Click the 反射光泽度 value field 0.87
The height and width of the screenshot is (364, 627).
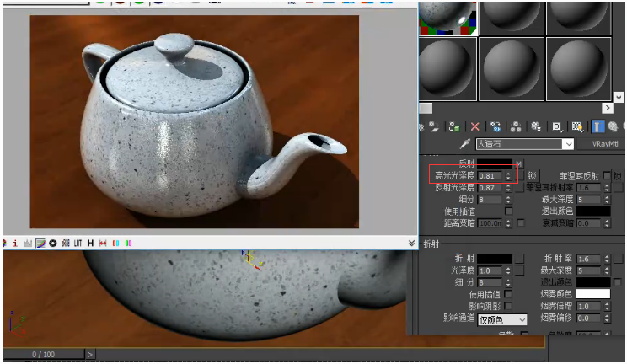pyautogui.click(x=490, y=188)
